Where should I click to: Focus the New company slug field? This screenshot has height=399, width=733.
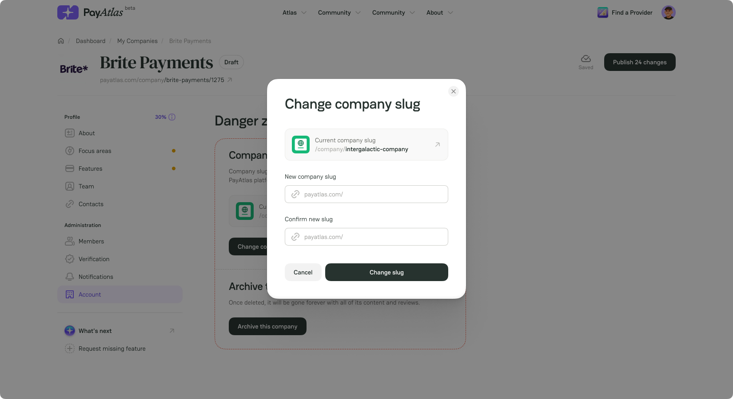coord(366,194)
